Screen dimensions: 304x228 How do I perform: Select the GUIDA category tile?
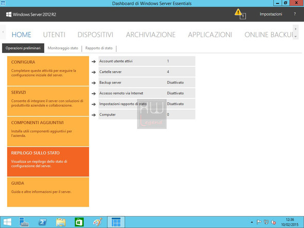click(x=48, y=192)
